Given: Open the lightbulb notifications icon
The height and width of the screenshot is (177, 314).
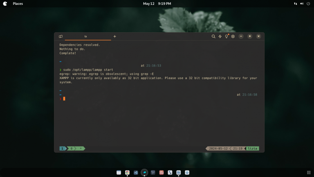Looking at the screenshot, I should point(227,36).
